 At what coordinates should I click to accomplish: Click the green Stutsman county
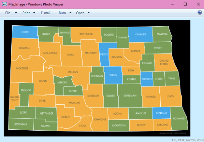pyautogui.click(x=129, y=96)
